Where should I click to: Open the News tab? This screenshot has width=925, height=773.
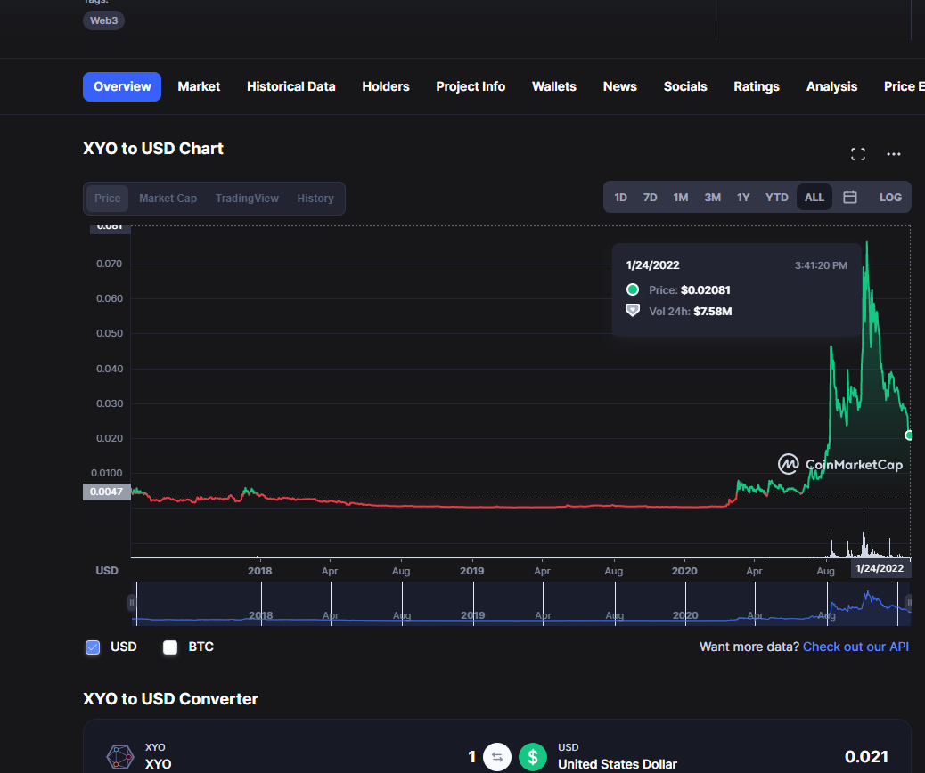pyautogui.click(x=620, y=86)
